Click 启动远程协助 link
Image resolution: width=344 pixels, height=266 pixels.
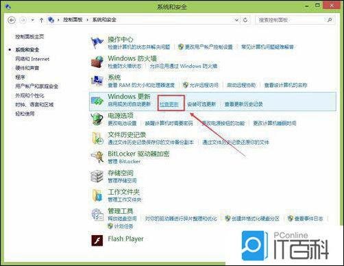[241, 85]
